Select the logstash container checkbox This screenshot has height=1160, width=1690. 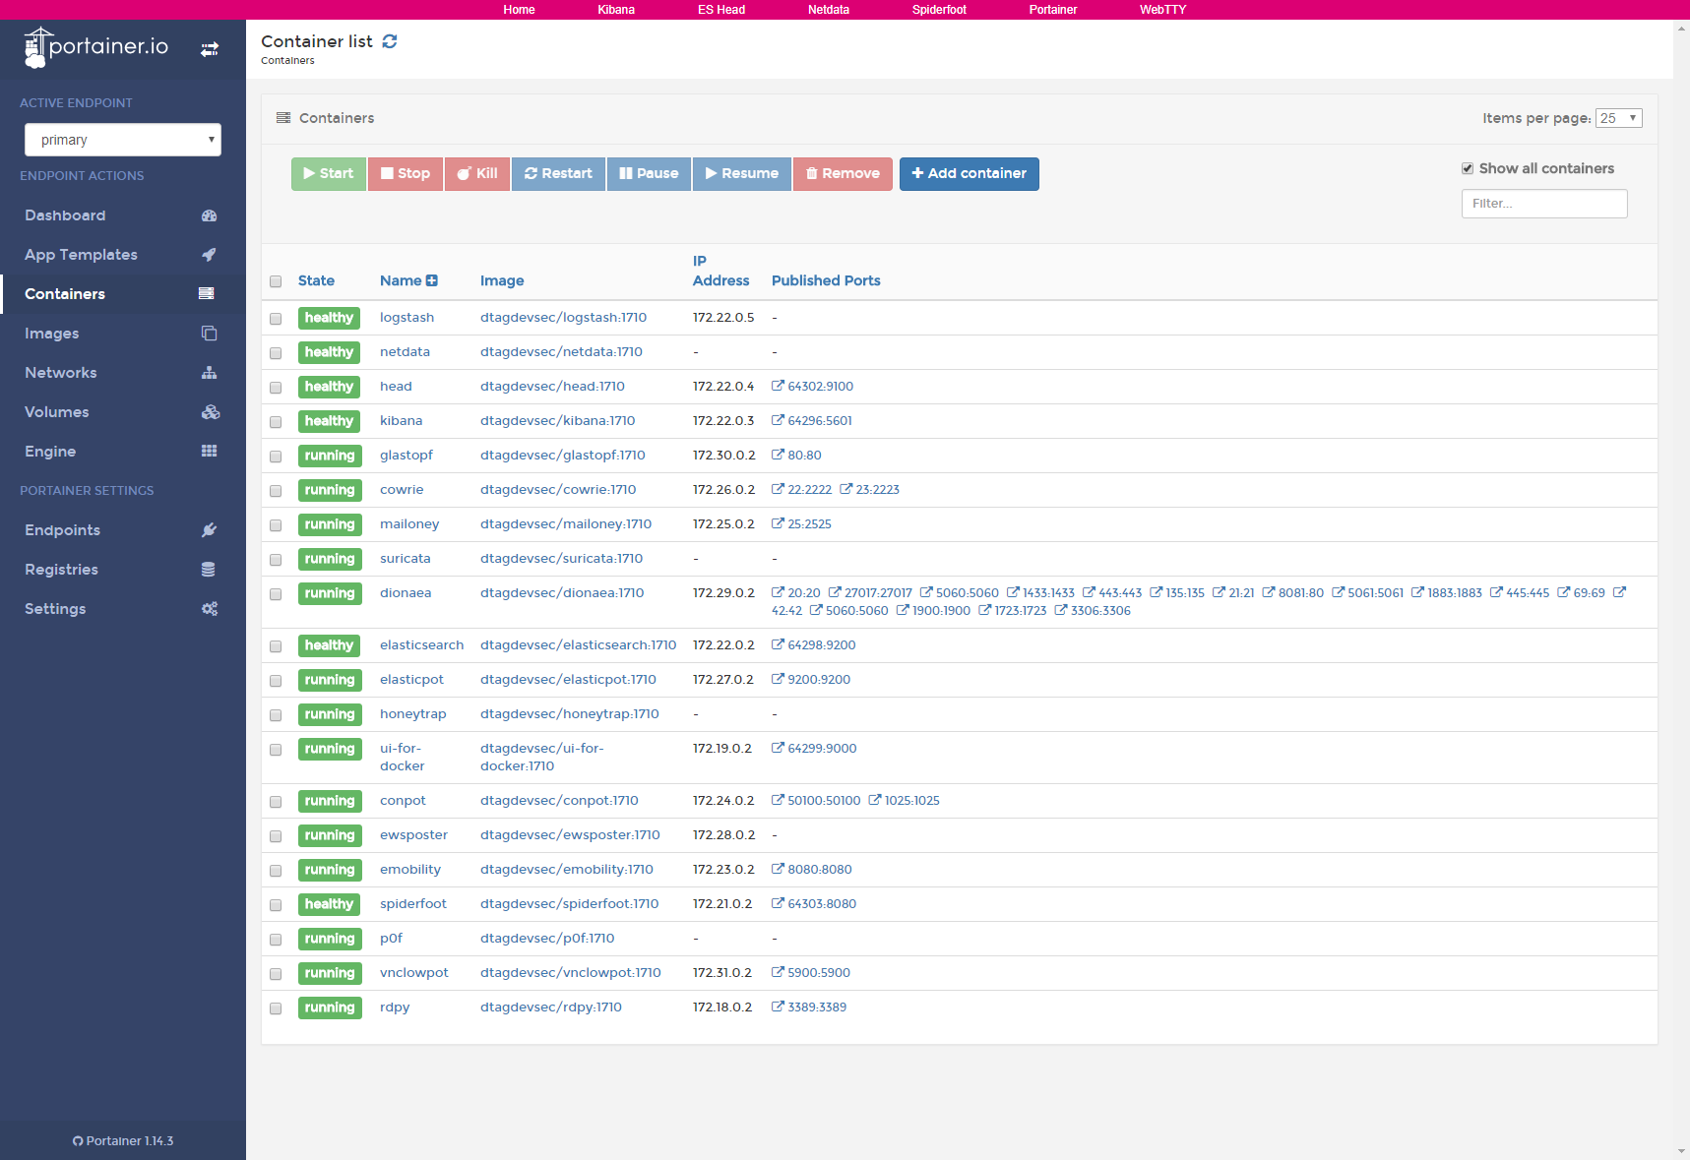tap(276, 319)
